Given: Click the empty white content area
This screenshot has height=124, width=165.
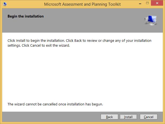Looking at the screenshot, I should 81,75.
